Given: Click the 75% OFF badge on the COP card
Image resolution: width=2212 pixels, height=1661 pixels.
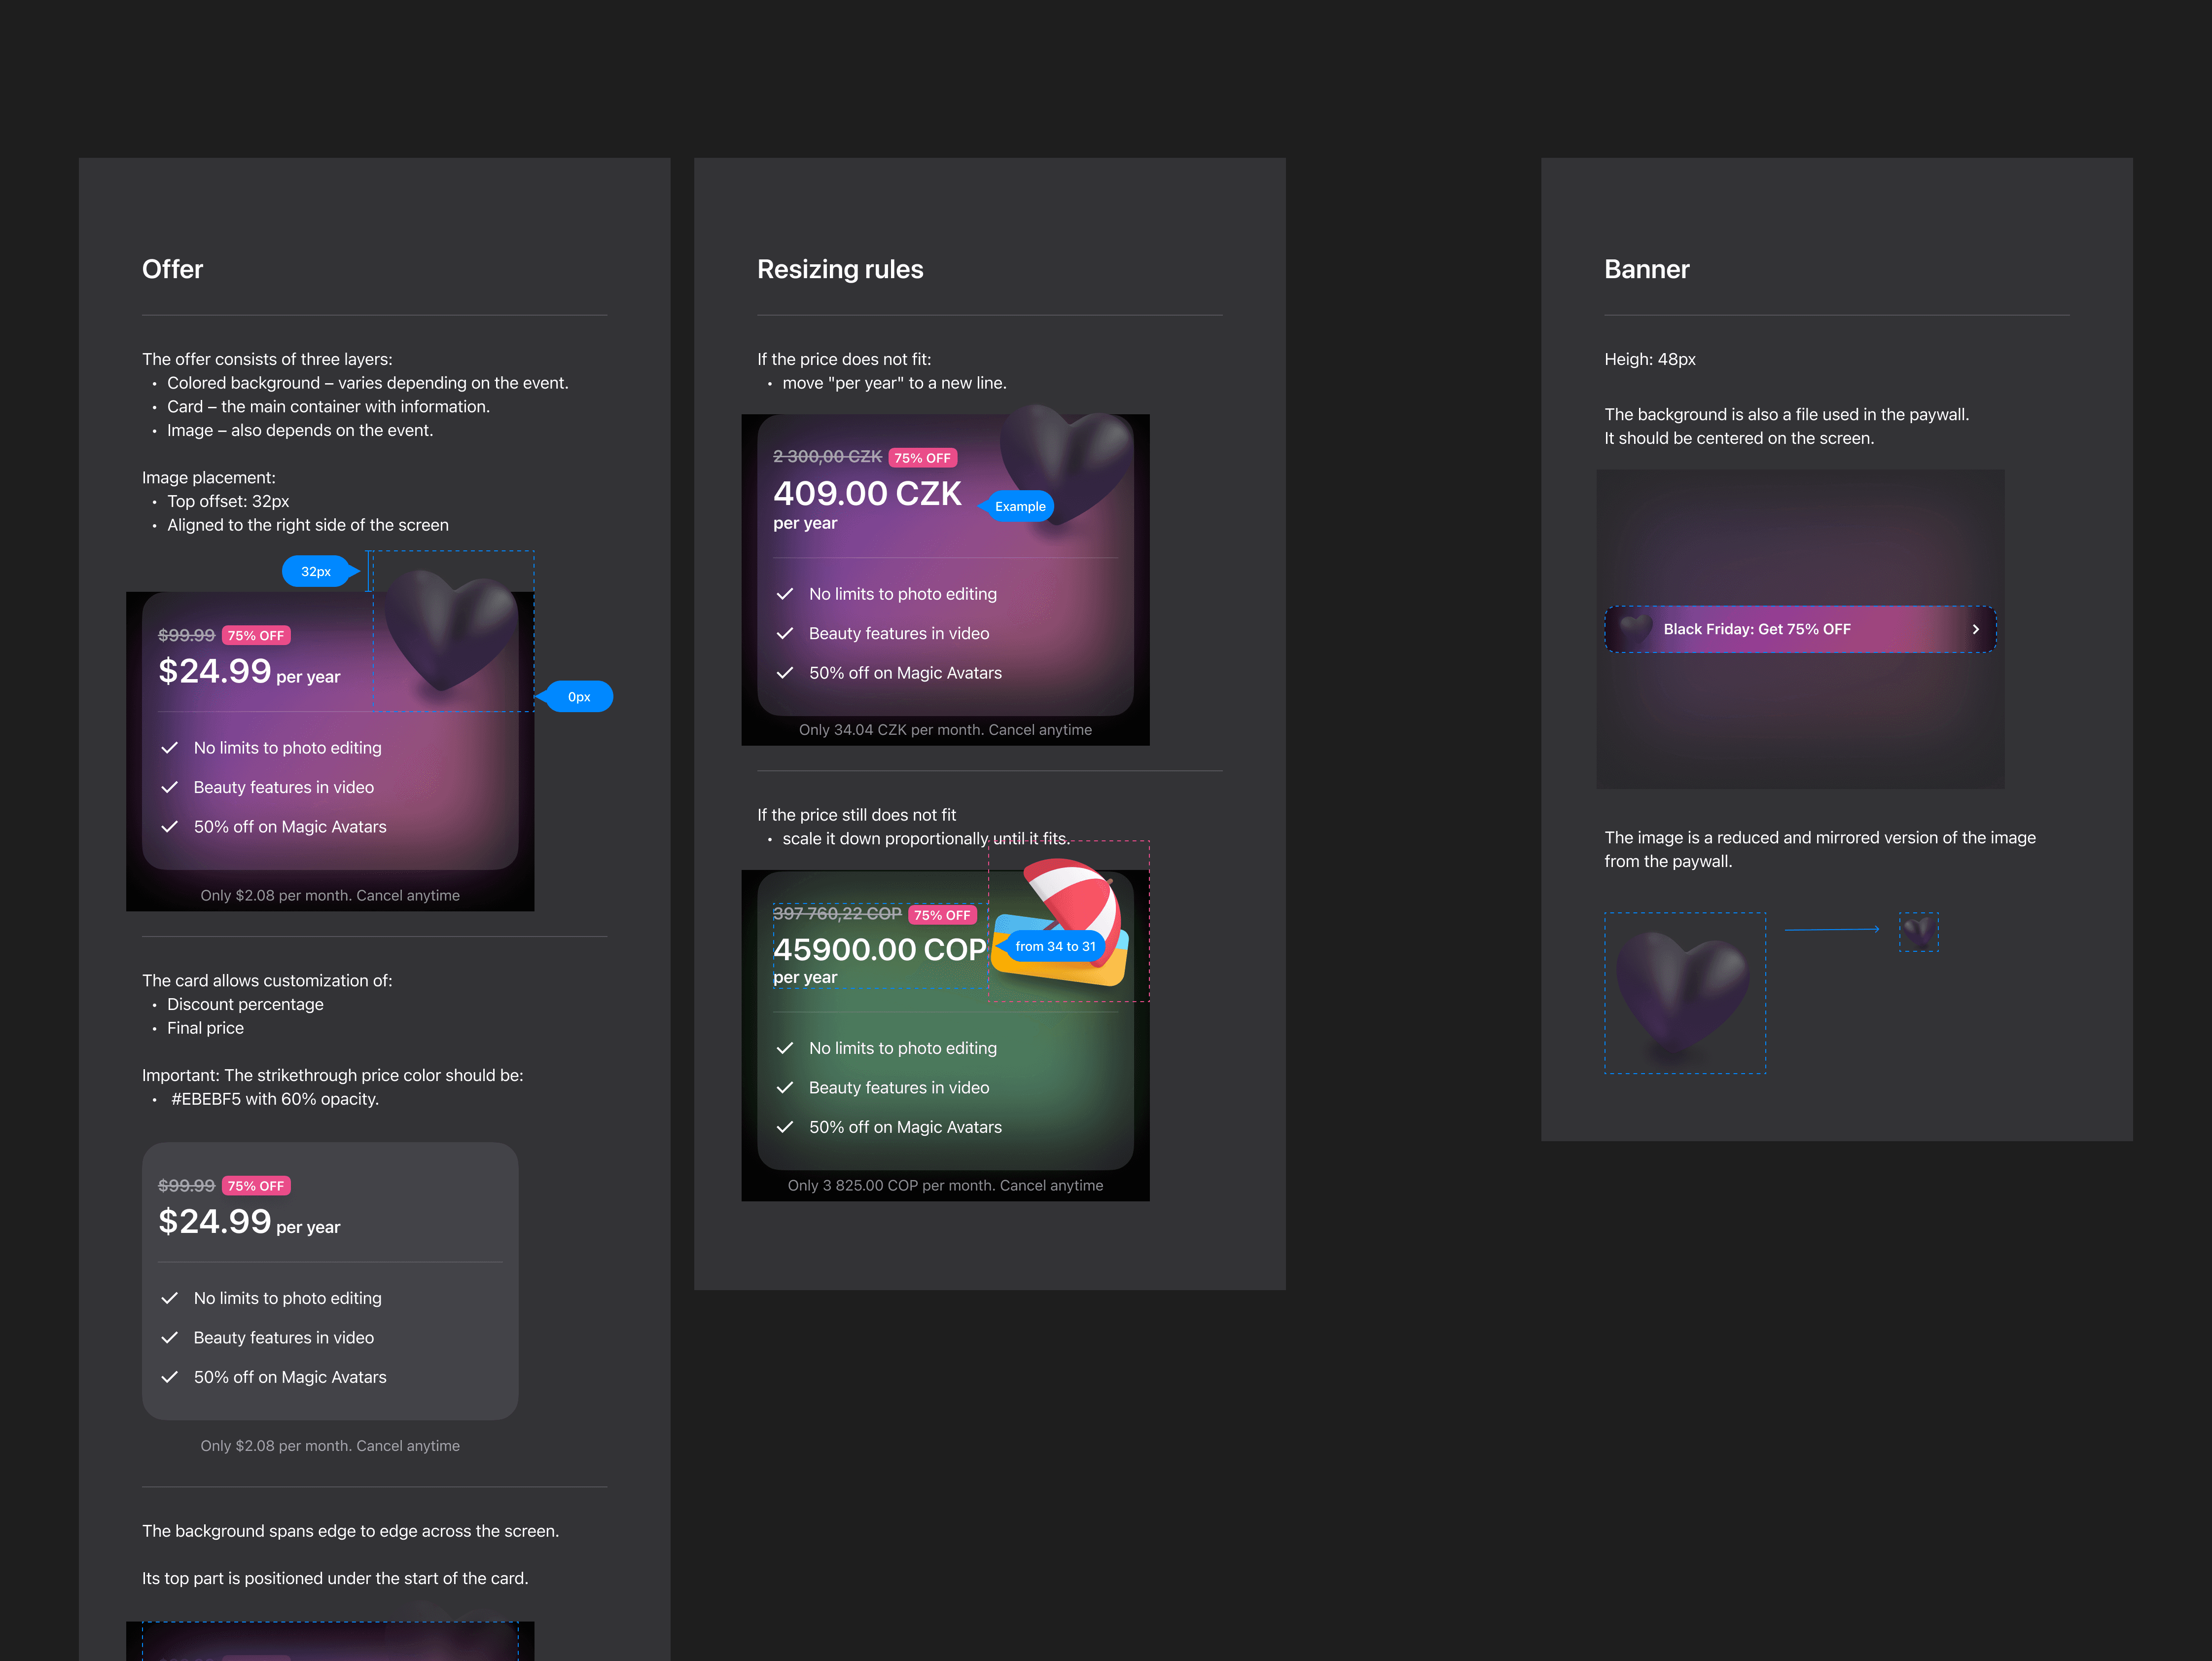Looking at the screenshot, I should (942, 915).
